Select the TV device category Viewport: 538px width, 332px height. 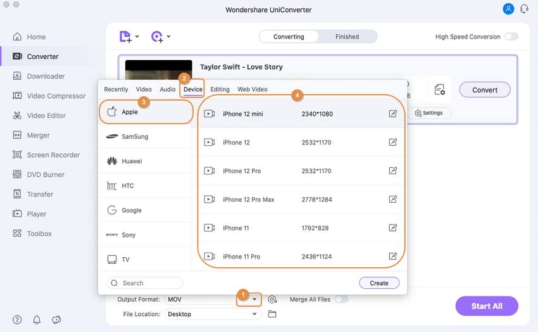point(145,259)
